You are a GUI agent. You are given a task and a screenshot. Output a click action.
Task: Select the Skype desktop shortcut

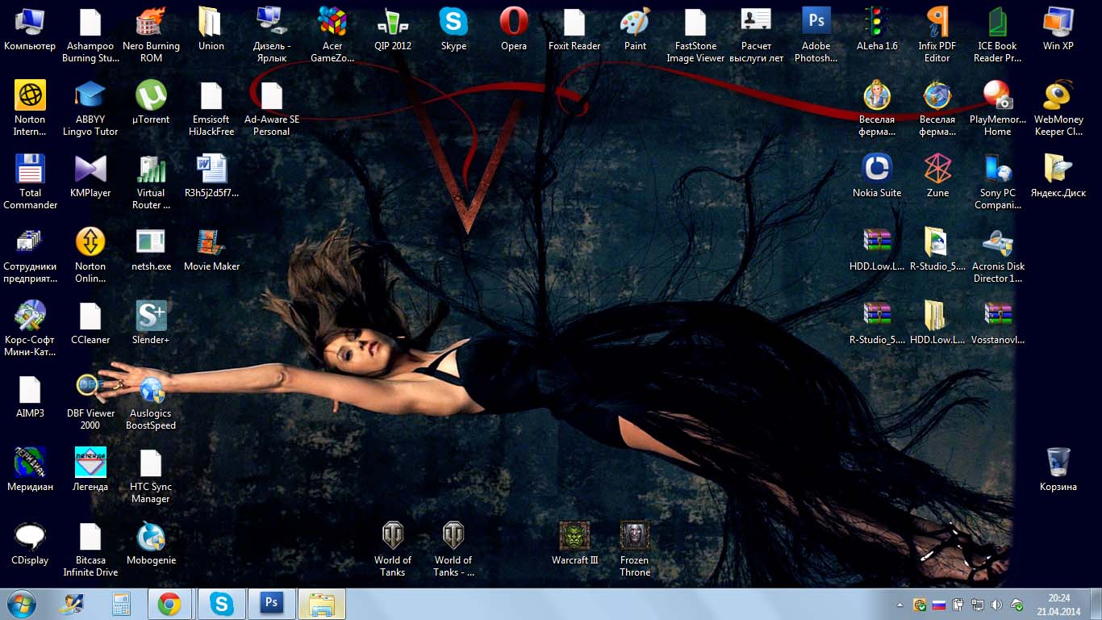(x=453, y=22)
